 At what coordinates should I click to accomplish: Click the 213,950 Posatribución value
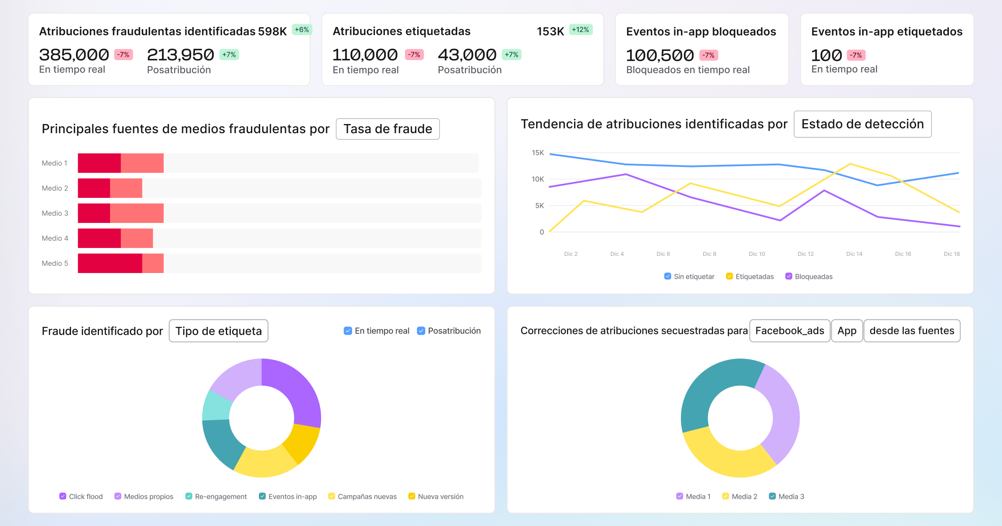180,55
